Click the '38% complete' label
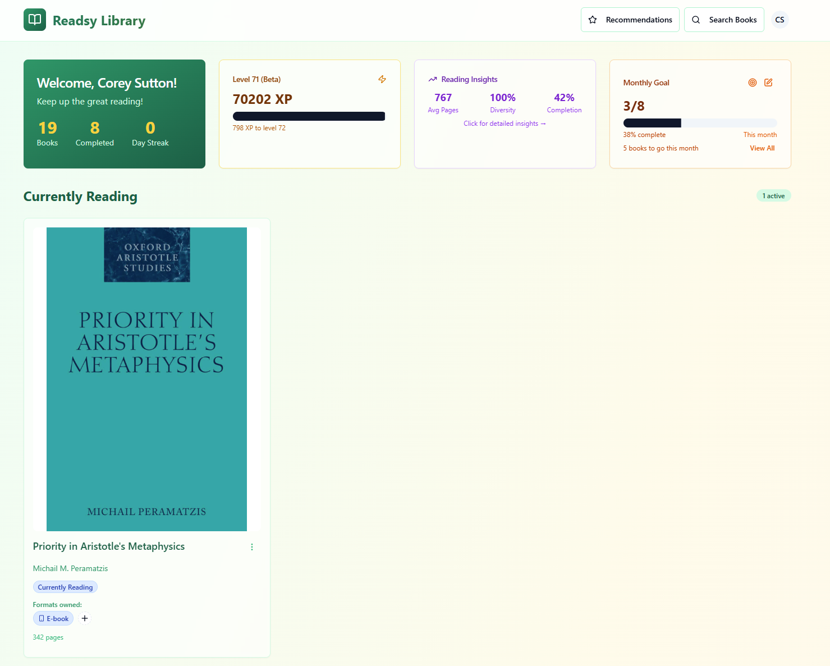The height and width of the screenshot is (666, 830). click(644, 135)
